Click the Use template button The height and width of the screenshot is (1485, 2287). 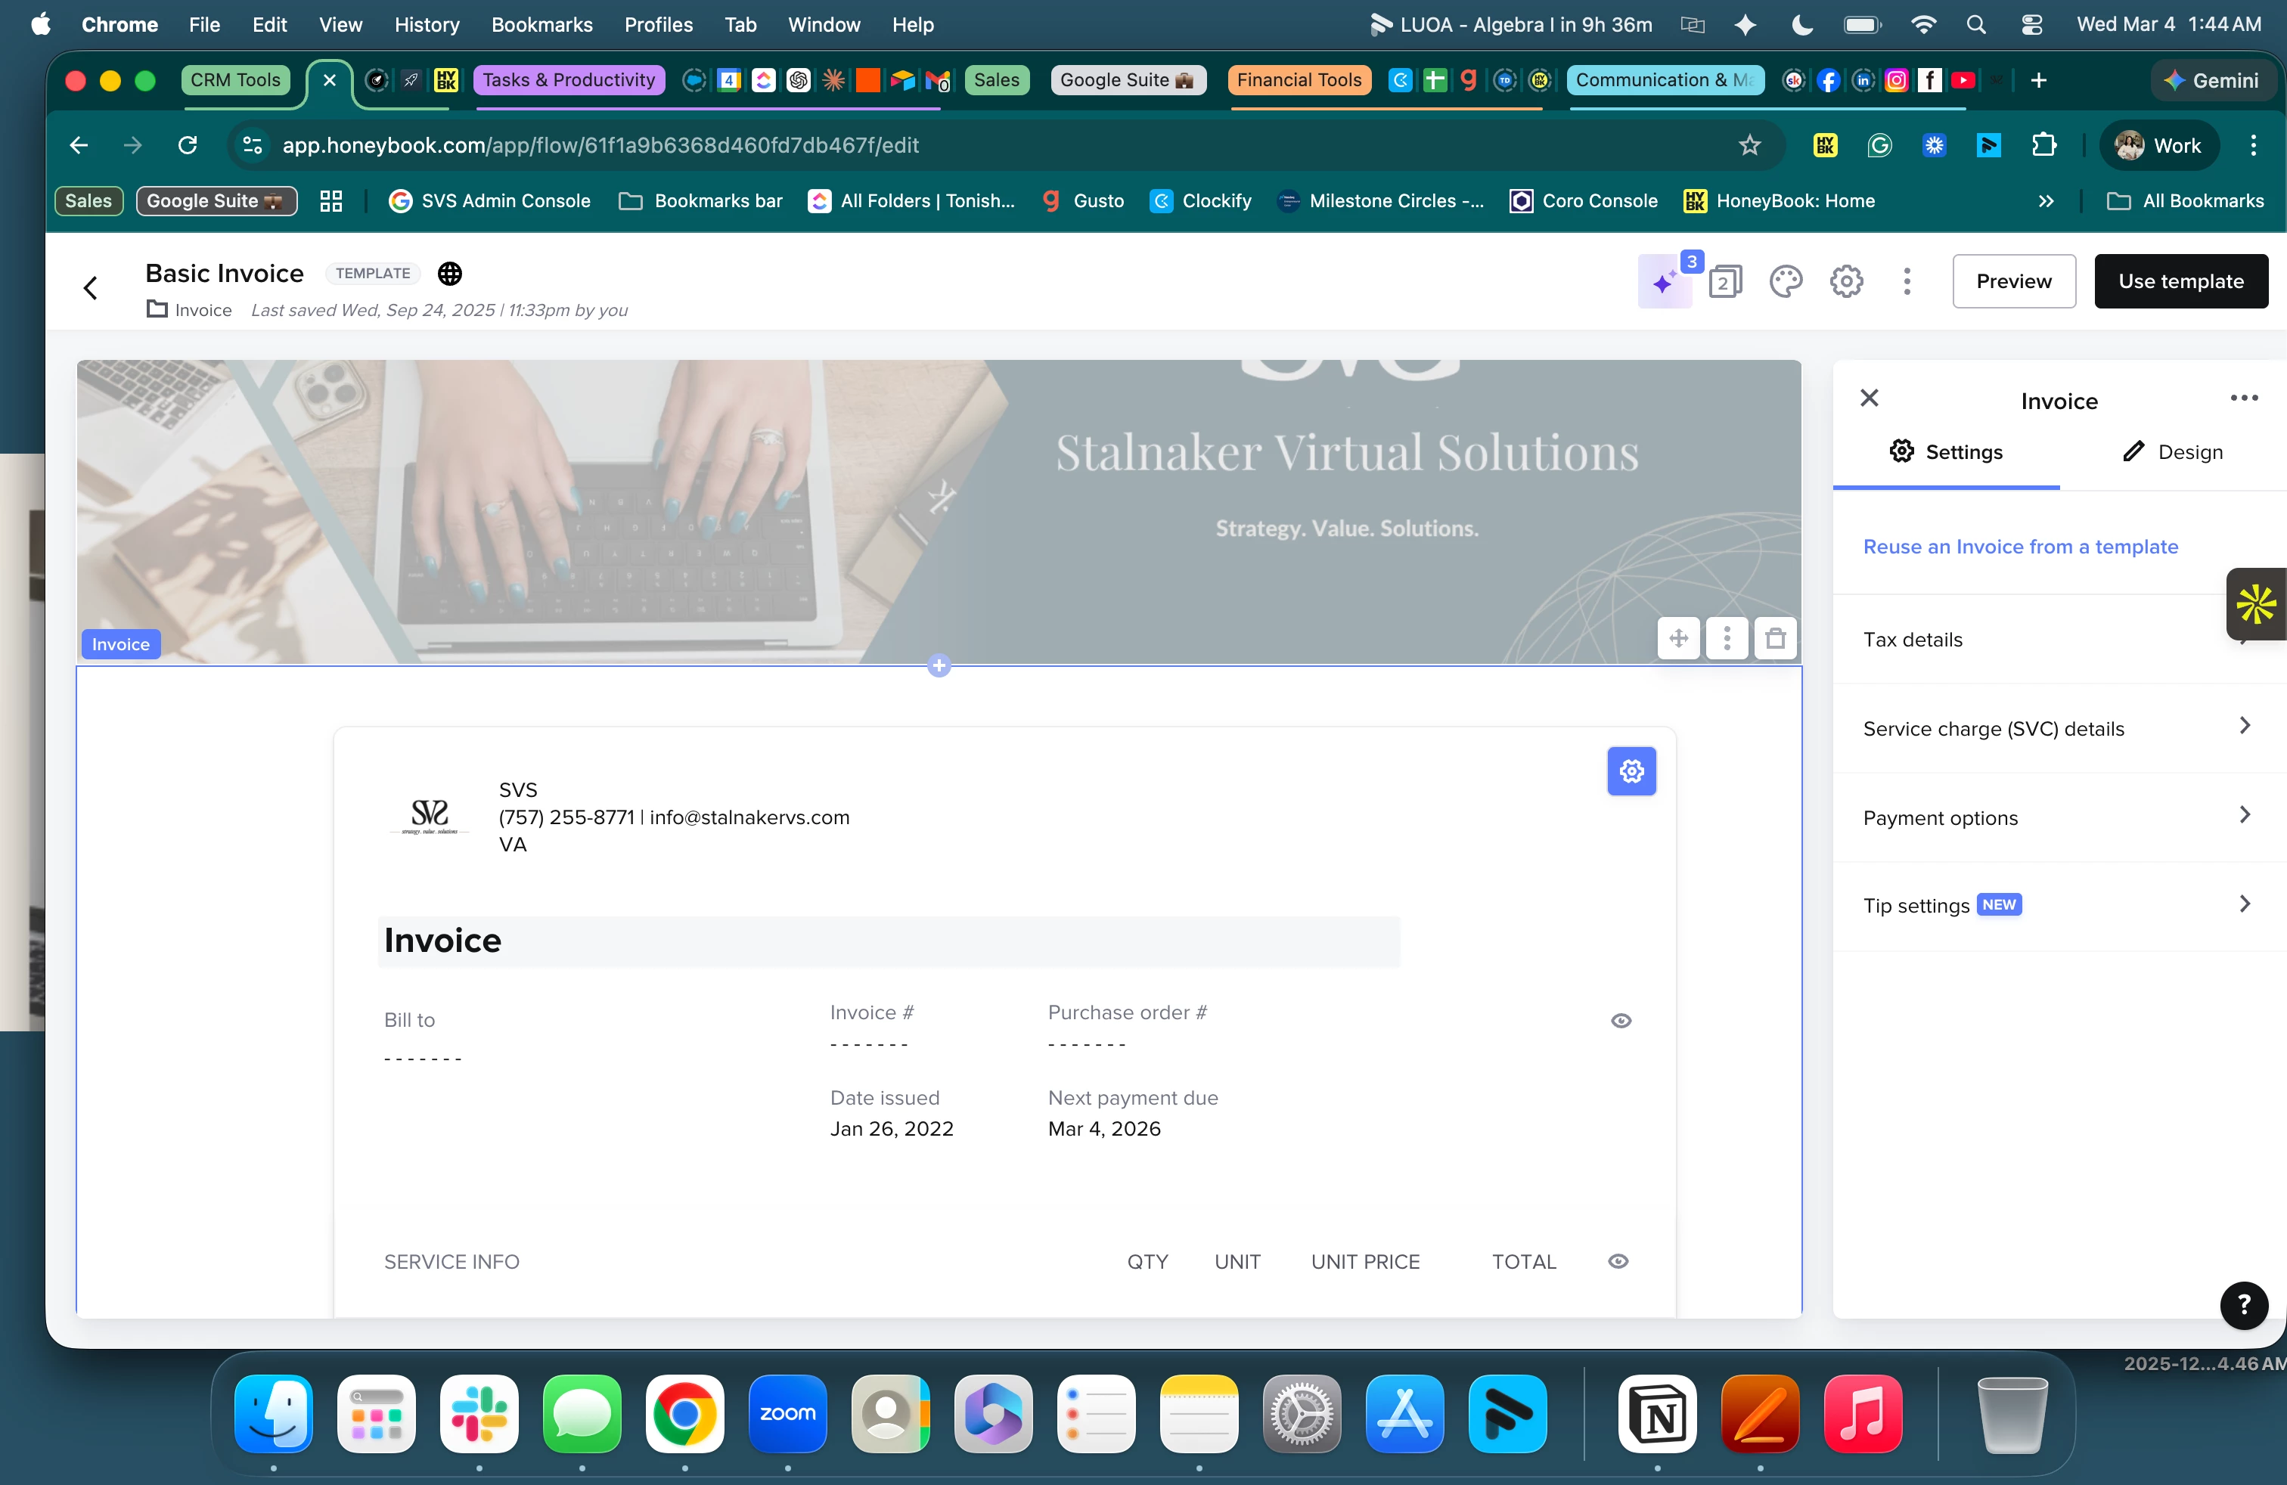[x=2180, y=281]
